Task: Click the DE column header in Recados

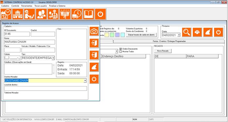Action: click(x=170, y=56)
